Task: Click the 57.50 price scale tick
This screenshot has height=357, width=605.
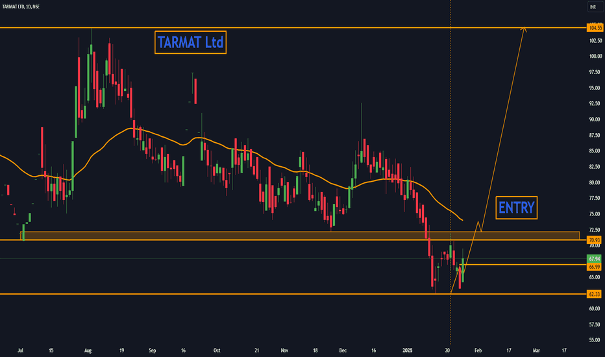Action: point(595,325)
